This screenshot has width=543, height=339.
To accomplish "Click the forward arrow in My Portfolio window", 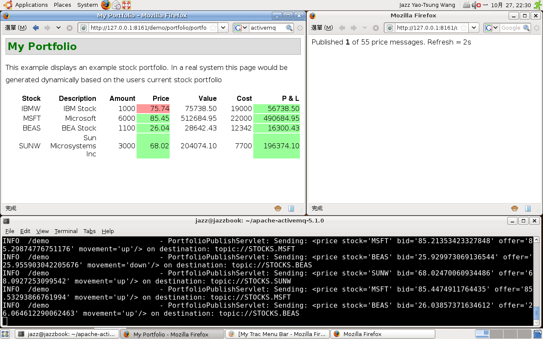I will point(47,28).
